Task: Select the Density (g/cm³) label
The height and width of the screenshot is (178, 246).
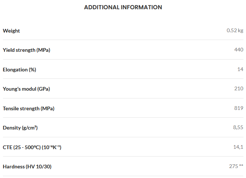Action: click(20, 128)
